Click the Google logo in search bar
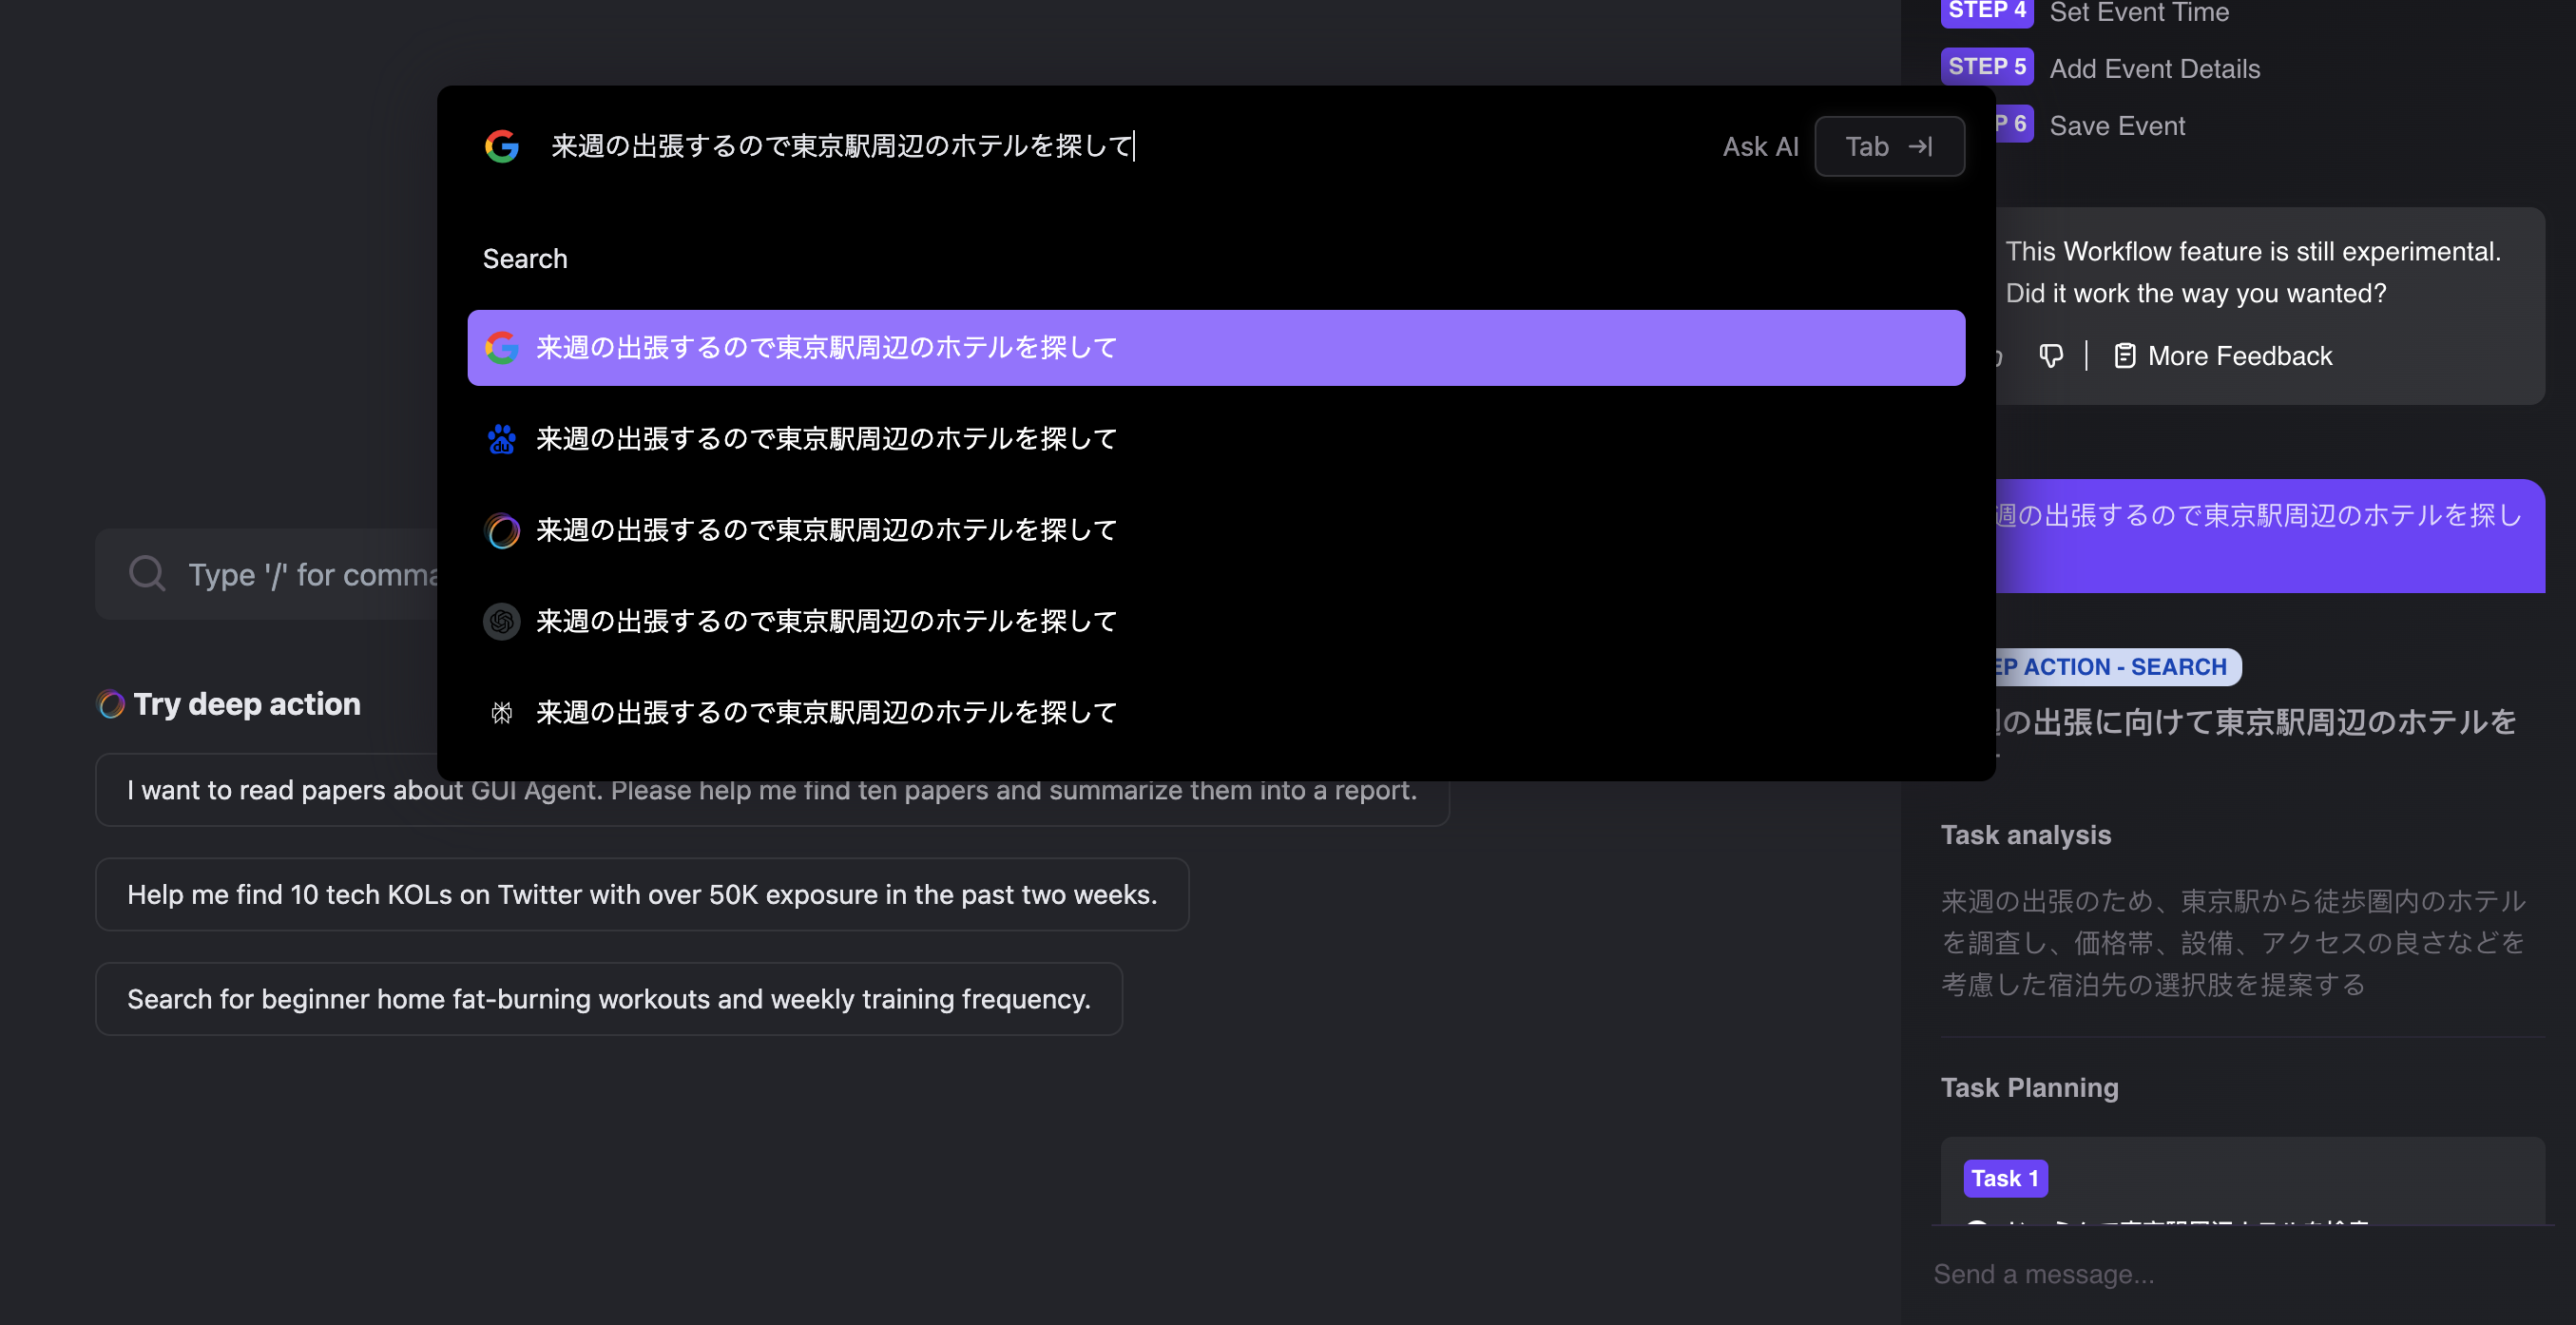This screenshot has width=2576, height=1325. [501, 146]
